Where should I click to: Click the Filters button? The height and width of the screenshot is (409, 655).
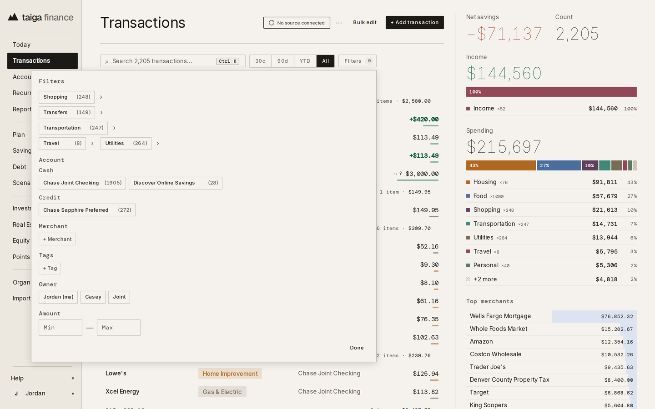tap(358, 61)
